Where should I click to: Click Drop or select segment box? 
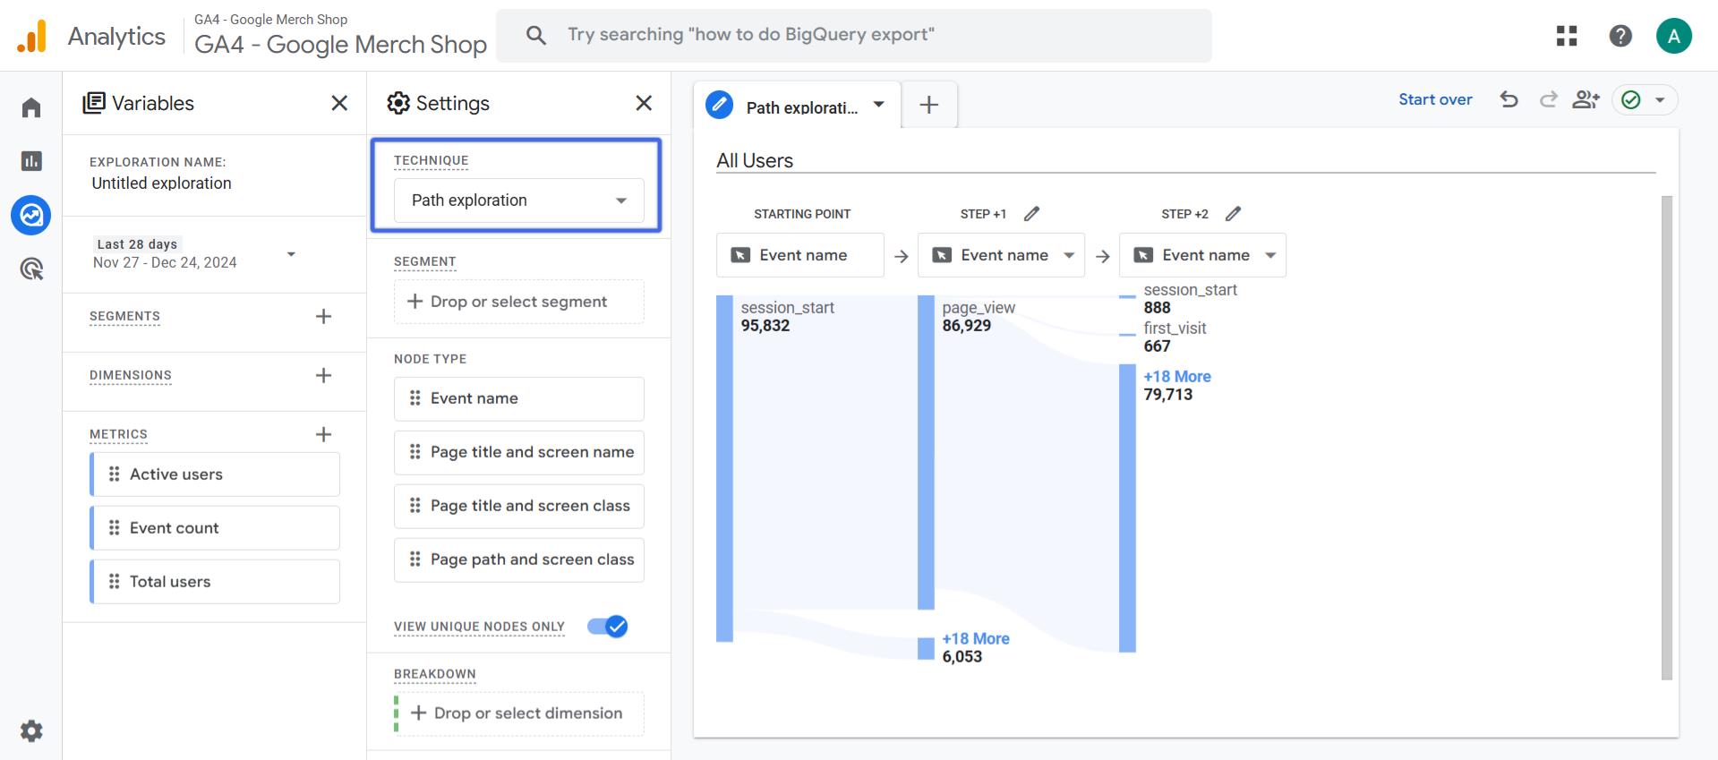tap(519, 302)
